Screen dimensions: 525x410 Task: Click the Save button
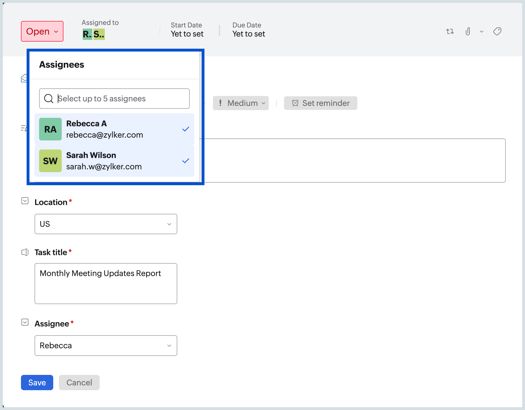point(37,383)
